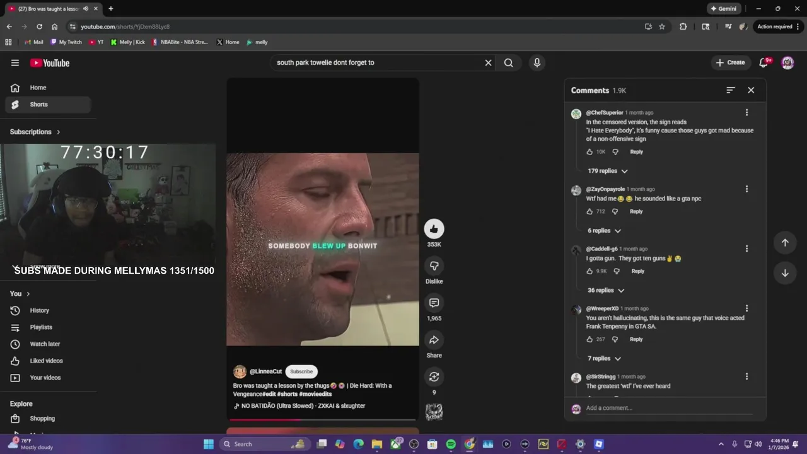
Task: Dislike WreeperXD's comment
Action: click(x=615, y=339)
